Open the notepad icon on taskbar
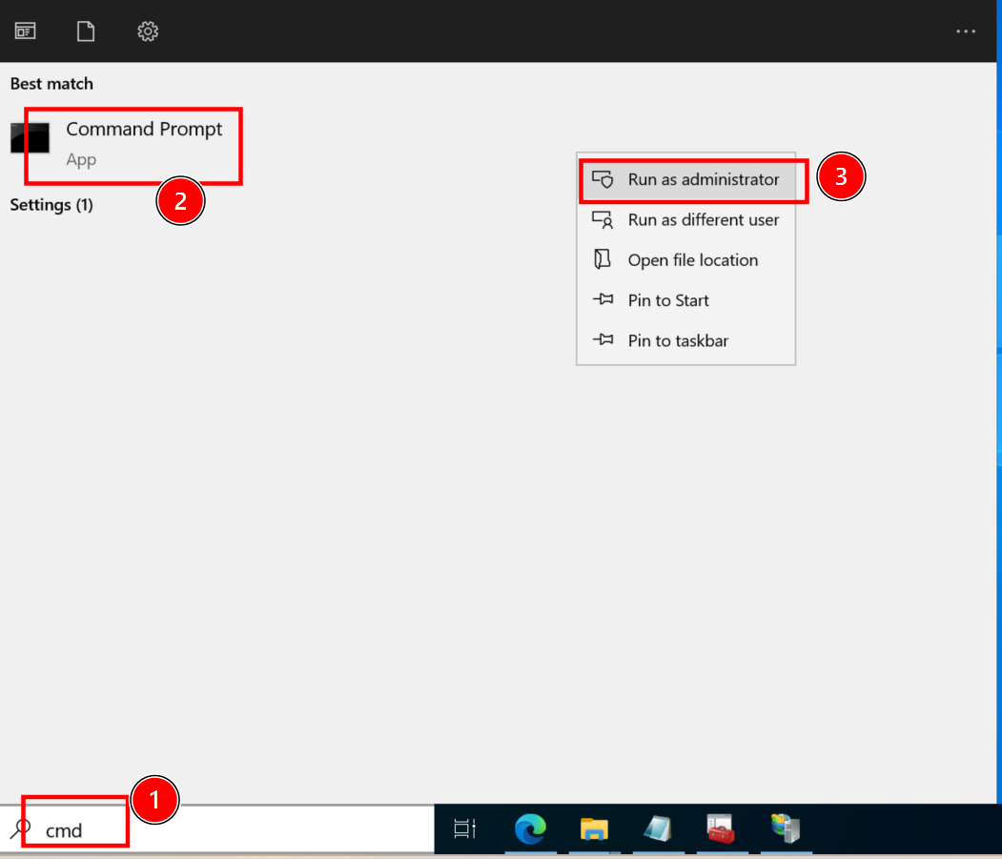 (x=657, y=829)
